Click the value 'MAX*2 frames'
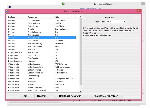Image resolution: width=150 pixels, height=108 pixels. click(x=61, y=64)
